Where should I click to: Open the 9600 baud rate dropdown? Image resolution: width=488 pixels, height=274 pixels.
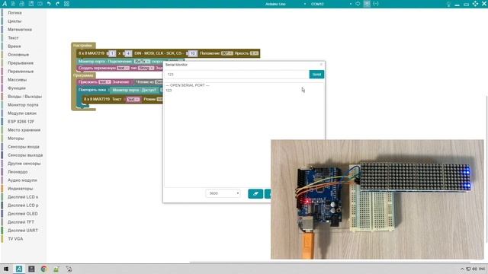coord(223,193)
